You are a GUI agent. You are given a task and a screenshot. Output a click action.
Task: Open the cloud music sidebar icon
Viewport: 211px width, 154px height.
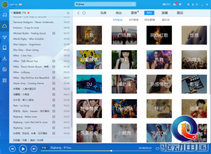click(x=5, y=26)
